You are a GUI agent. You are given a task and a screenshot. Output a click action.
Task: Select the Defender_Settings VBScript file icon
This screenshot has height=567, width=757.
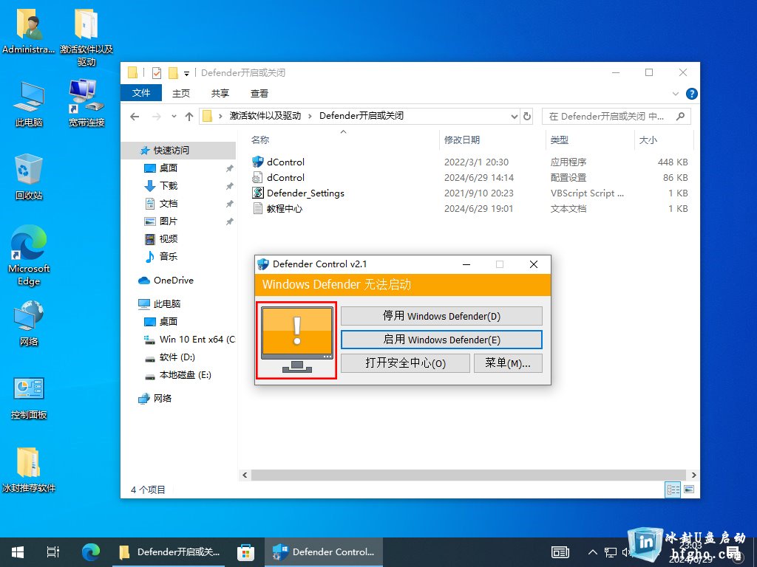pyautogui.click(x=258, y=193)
